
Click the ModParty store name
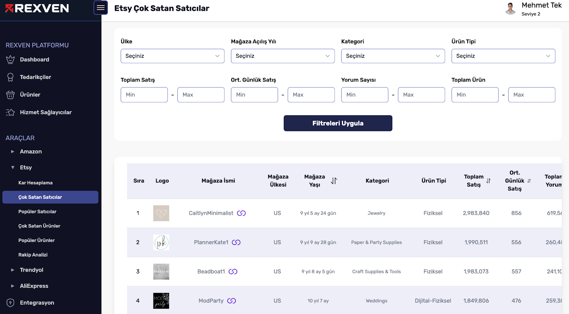click(211, 301)
